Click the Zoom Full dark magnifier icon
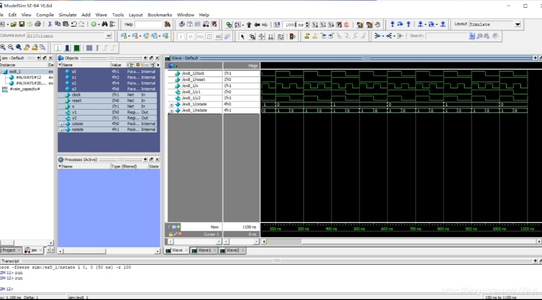Viewport: 542px width, 300px height. pos(19,47)
